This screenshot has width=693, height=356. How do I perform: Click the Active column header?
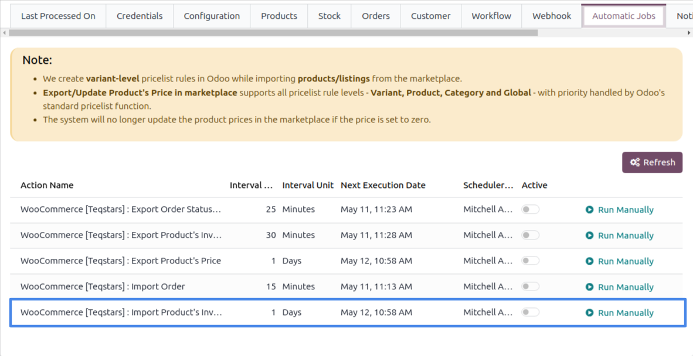coord(534,185)
